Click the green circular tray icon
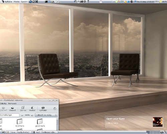Viewport: 167px width, 134px height. [x=117, y=2]
